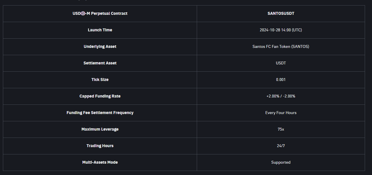
Task: Select the 2024-10-28 14:00 (UTC) value
Action: (281, 30)
